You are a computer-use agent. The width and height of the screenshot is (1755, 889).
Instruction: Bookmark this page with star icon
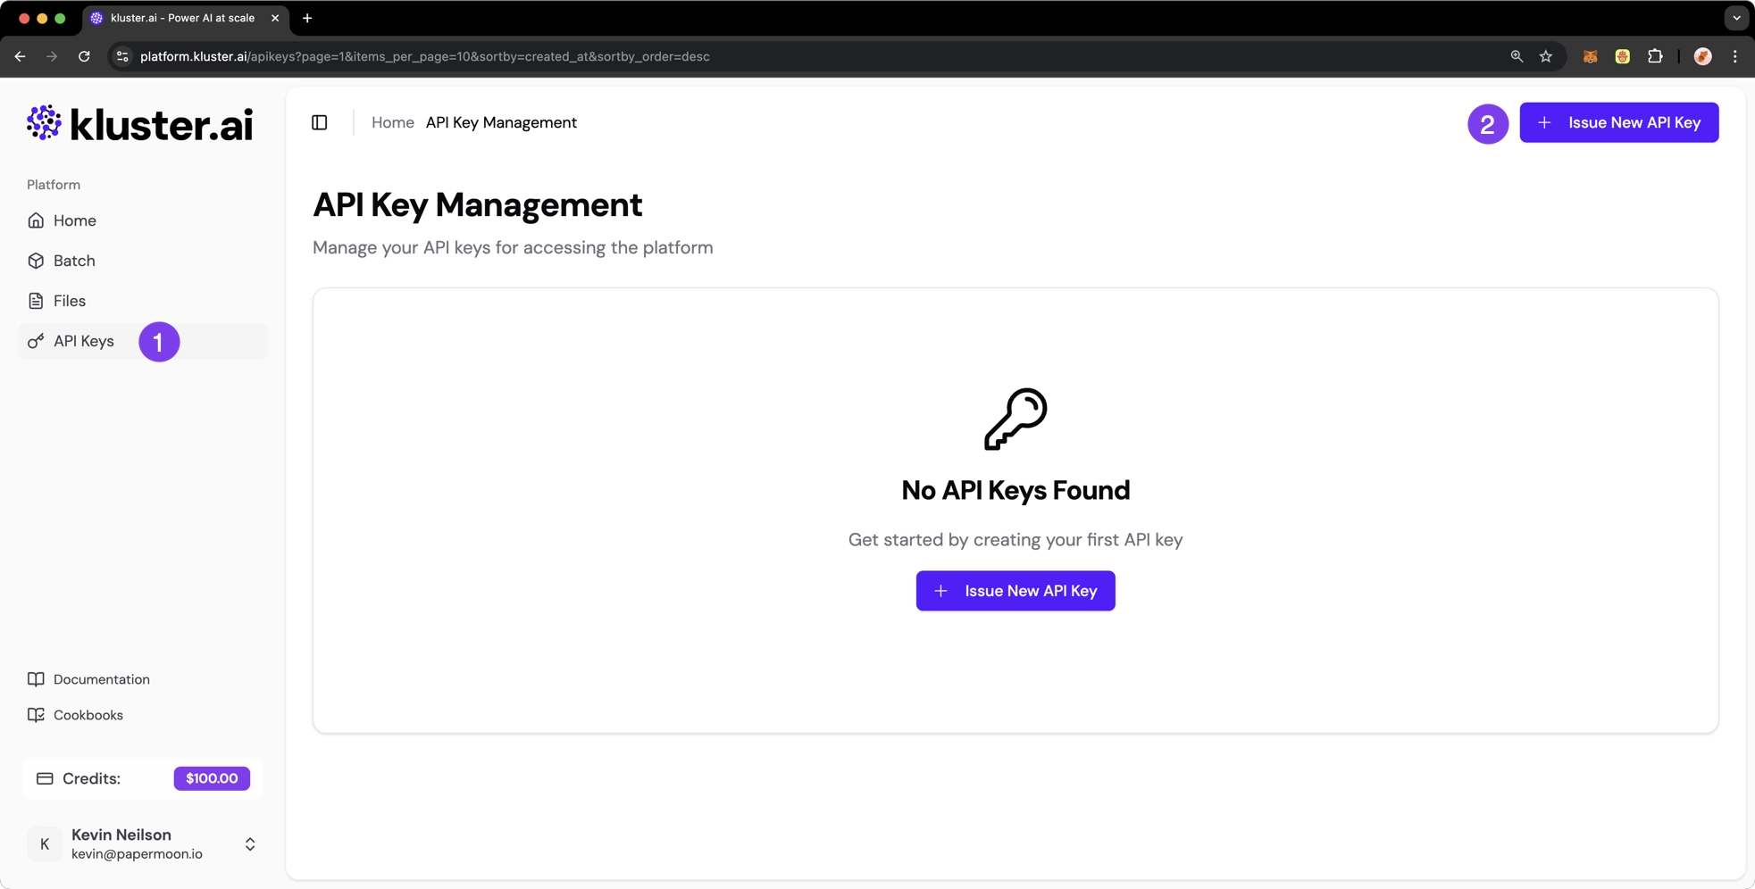click(1546, 56)
